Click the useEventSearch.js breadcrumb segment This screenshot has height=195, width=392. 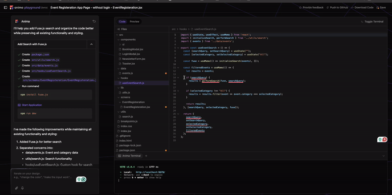tap(203, 29)
